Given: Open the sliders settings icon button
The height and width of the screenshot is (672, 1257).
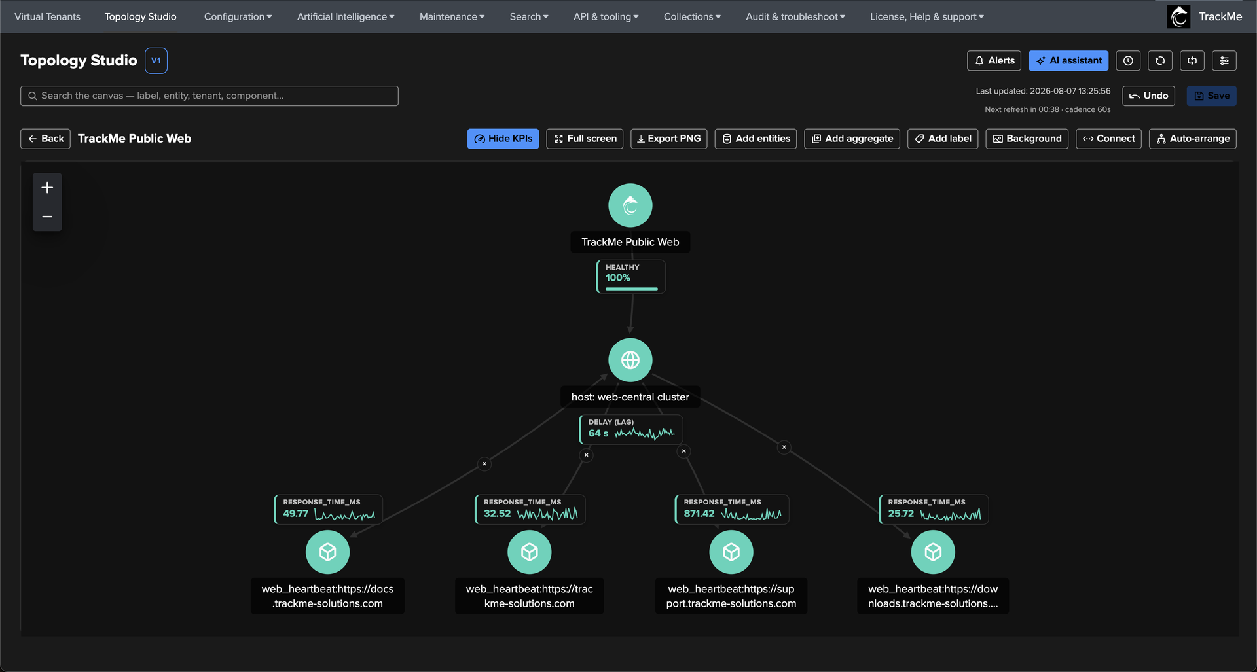Looking at the screenshot, I should (1224, 61).
